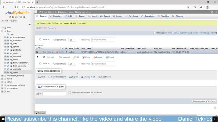Viewport: 218px width, 122px height.
Task: Switch to the Export tab
Action: [x=105, y=16]
